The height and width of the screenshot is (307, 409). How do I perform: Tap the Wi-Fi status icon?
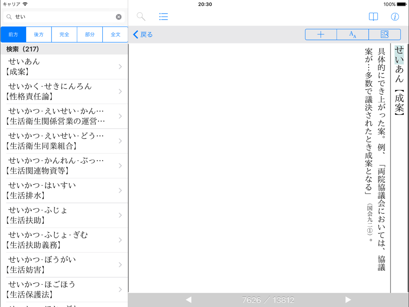point(25,4)
